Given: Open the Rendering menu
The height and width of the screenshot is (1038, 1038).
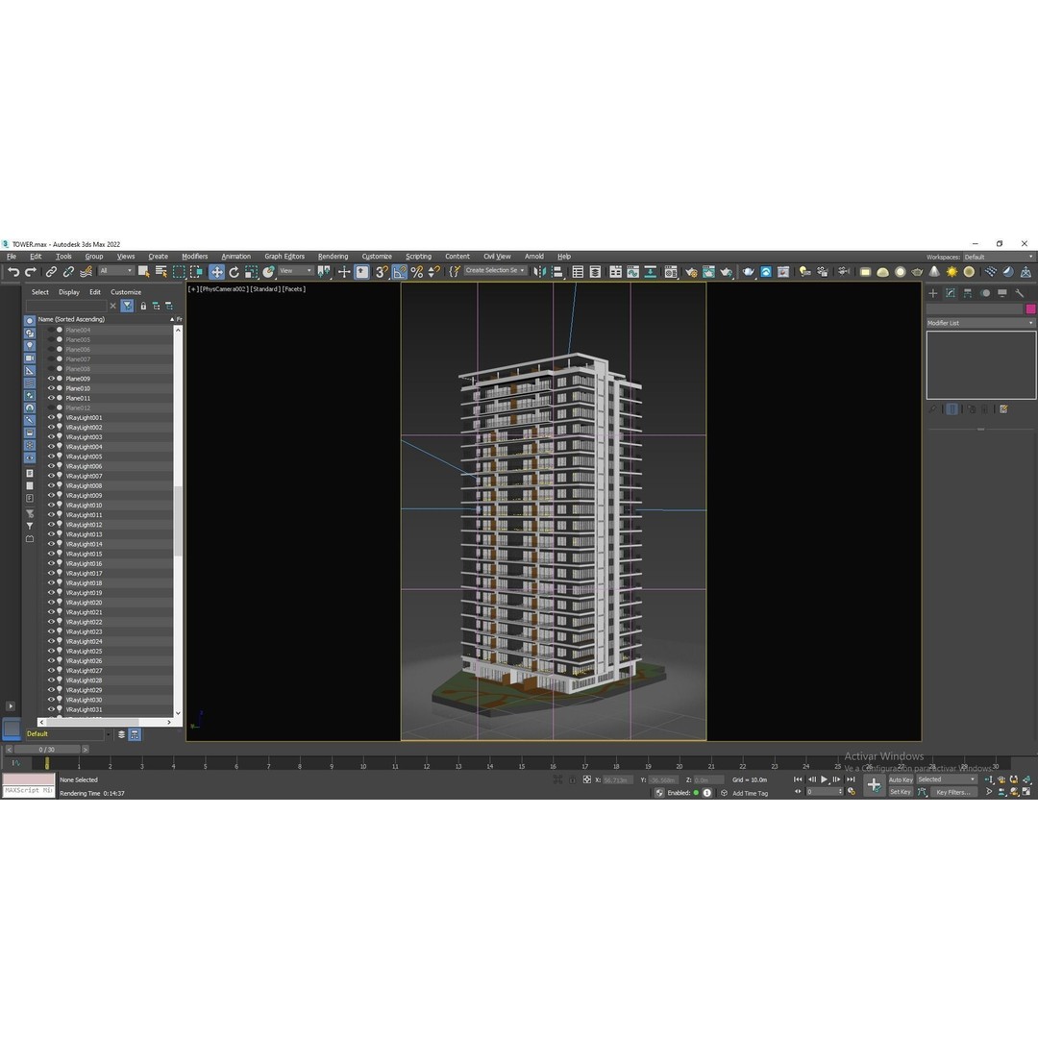Looking at the screenshot, I should [333, 257].
